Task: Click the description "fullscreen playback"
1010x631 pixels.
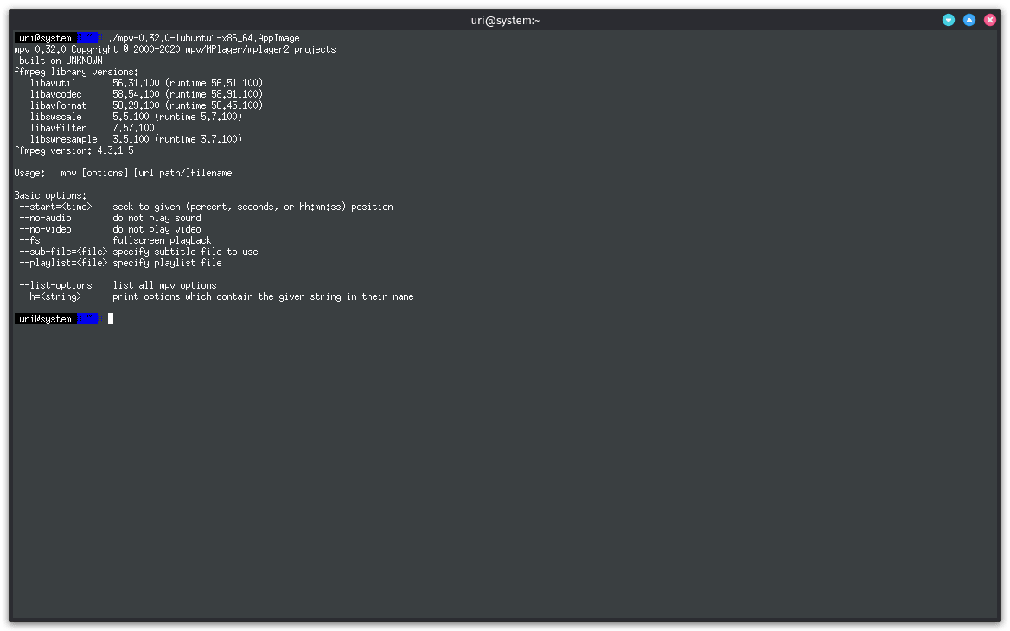Action: coord(162,241)
